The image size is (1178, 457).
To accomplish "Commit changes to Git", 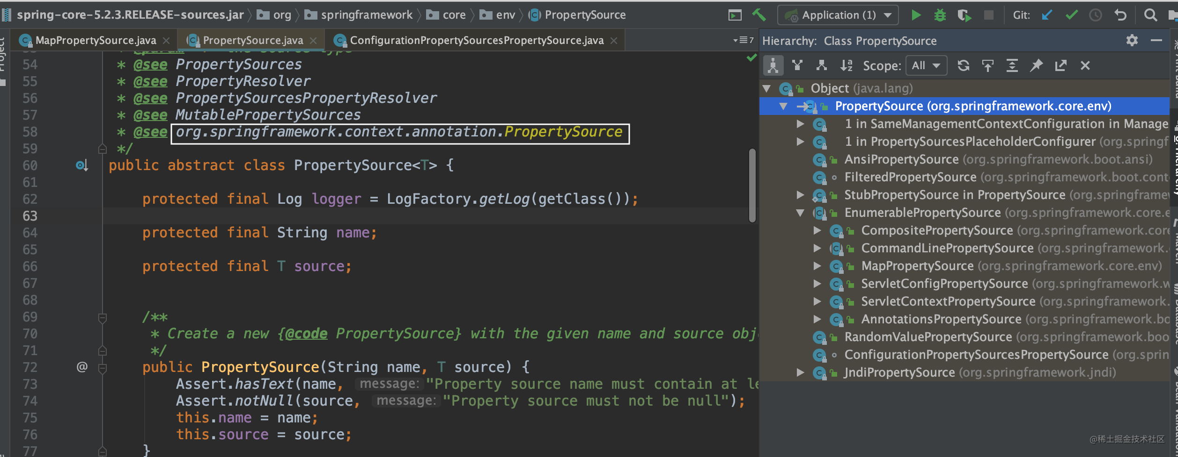I will 1071,14.
